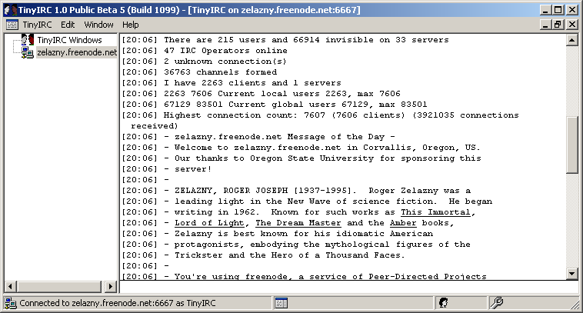Open the Edit menu
This screenshot has height=313, width=583.
tap(68, 25)
